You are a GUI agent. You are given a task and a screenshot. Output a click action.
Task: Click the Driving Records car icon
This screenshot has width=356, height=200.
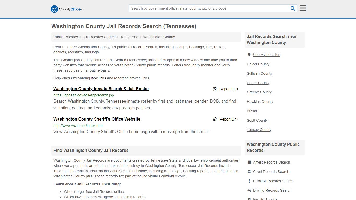[x=249, y=190]
